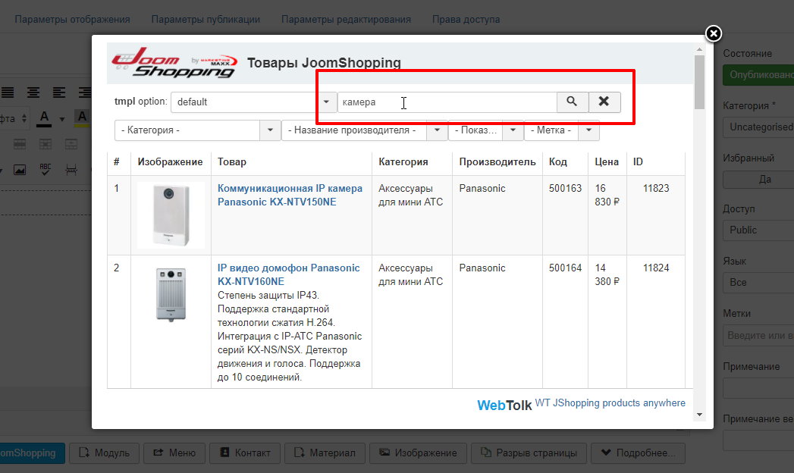Image resolution: width=794 pixels, height=473 pixels.
Task: Click the insert image icon in editor toolbar
Action: tap(20, 169)
